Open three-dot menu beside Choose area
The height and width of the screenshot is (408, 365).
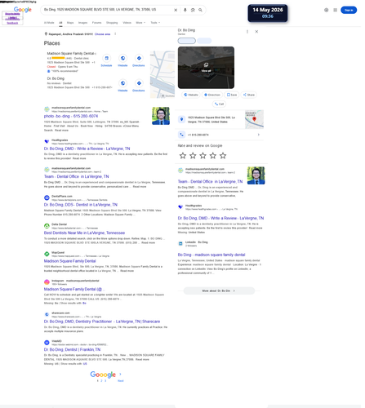[115, 34]
